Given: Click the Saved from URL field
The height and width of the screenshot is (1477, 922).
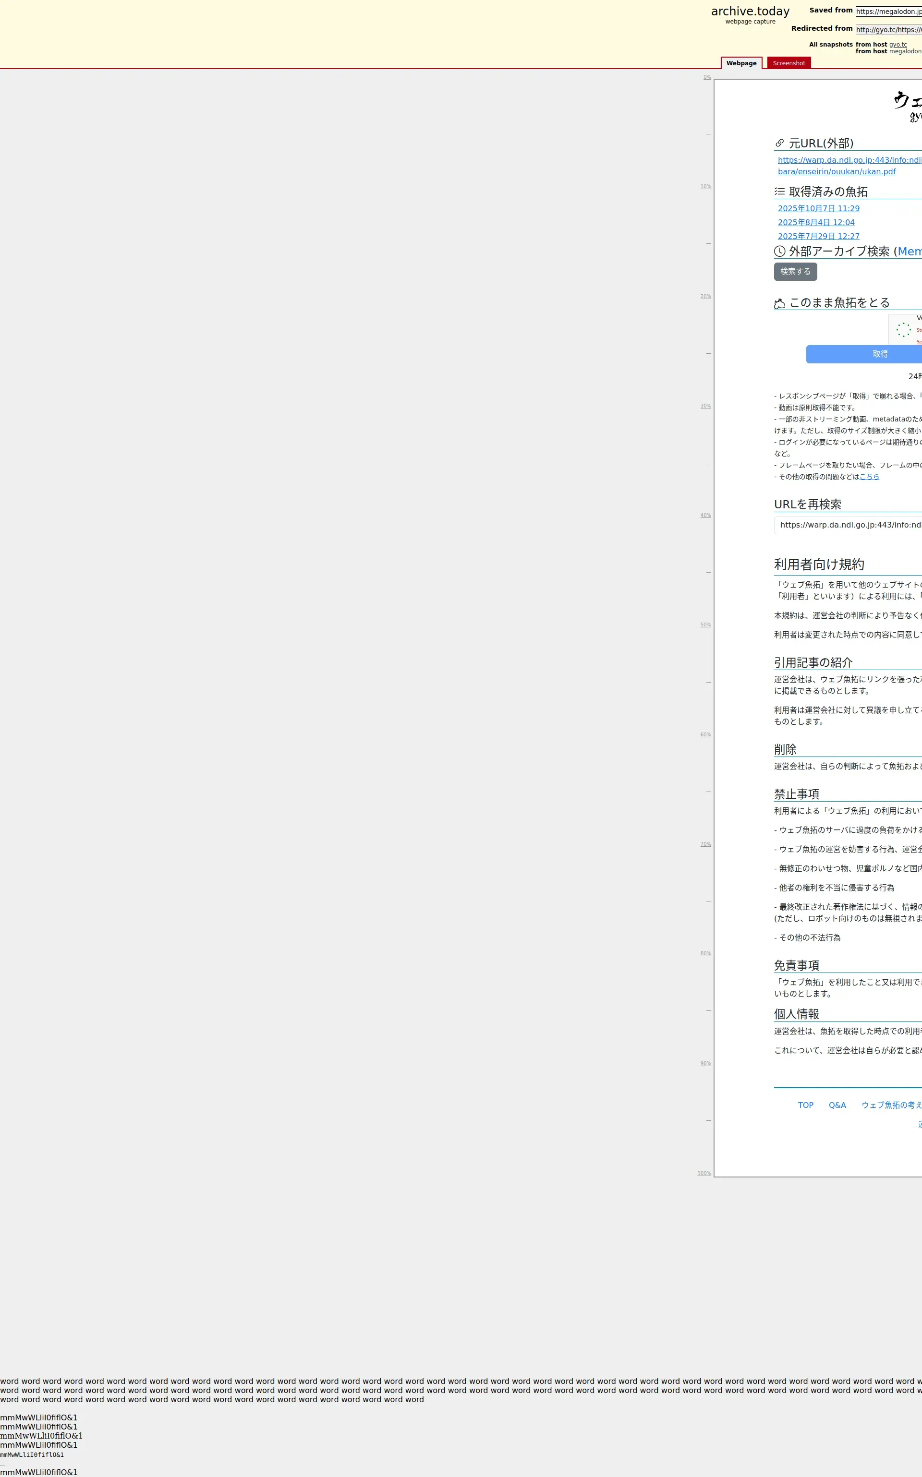Looking at the screenshot, I should point(888,12).
